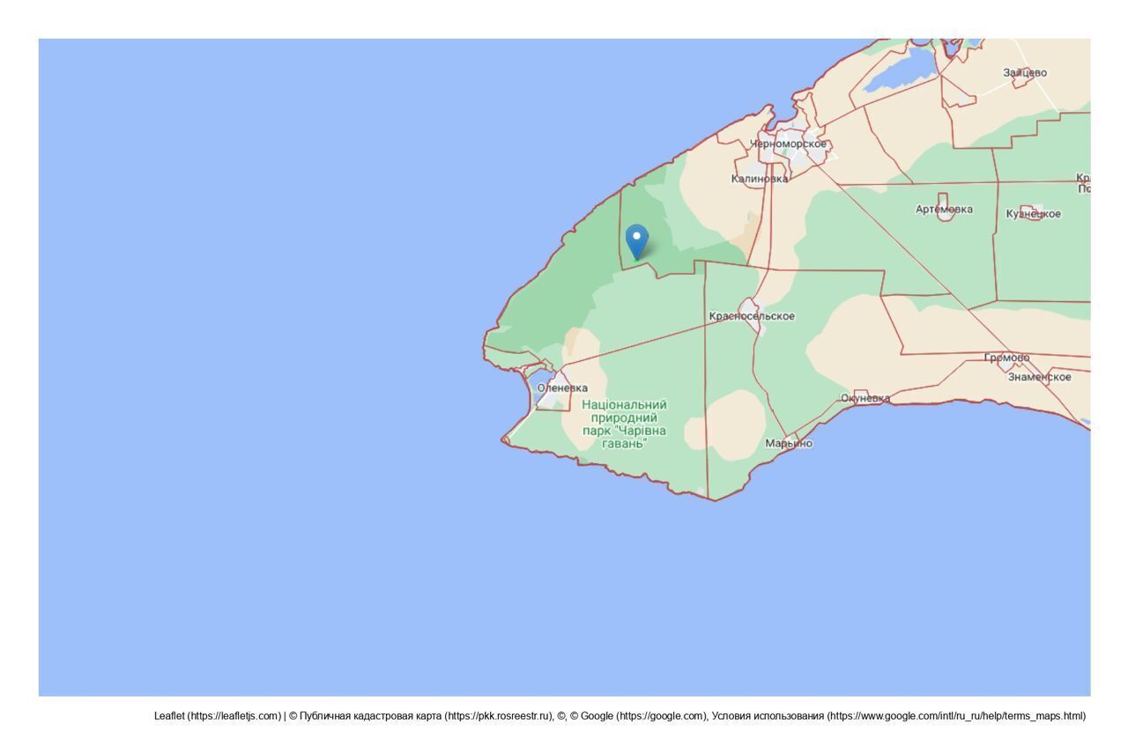Select the Громово map label
This screenshot has height=745, width=1128.
point(1006,358)
